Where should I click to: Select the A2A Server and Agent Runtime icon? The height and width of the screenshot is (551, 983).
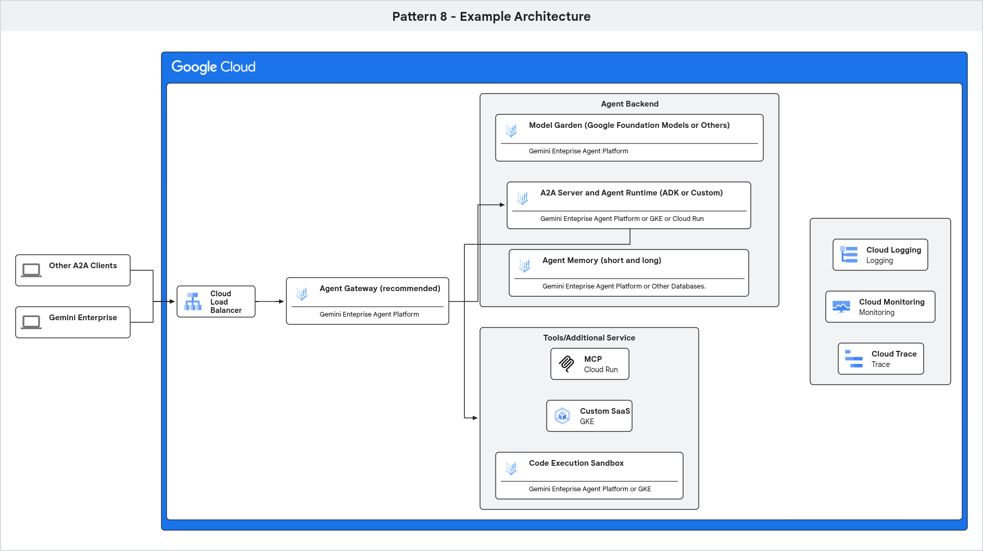pyautogui.click(x=523, y=199)
